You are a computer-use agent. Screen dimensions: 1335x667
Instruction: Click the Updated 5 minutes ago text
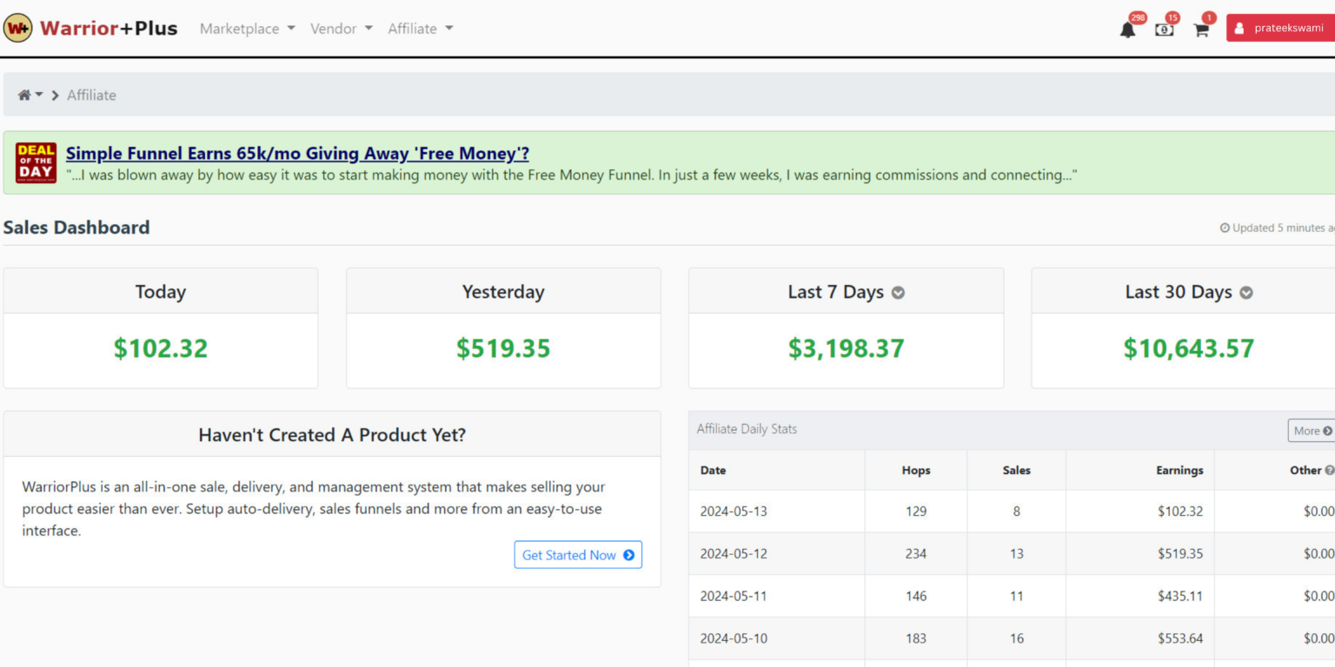[1278, 228]
